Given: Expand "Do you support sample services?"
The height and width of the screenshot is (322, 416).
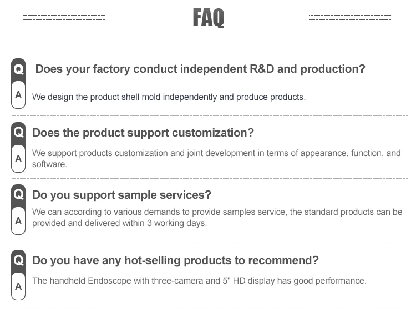Looking at the screenshot, I should [x=122, y=195].
